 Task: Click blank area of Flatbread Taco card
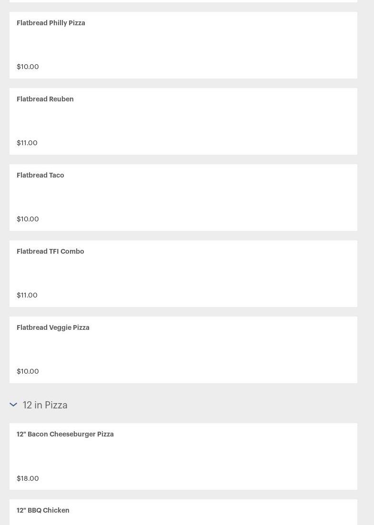tap(214, 198)
